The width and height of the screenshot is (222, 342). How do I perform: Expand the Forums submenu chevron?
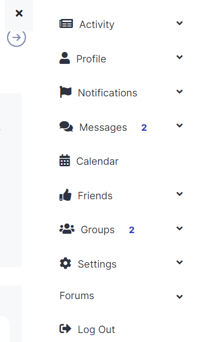[x=179, y=297]
